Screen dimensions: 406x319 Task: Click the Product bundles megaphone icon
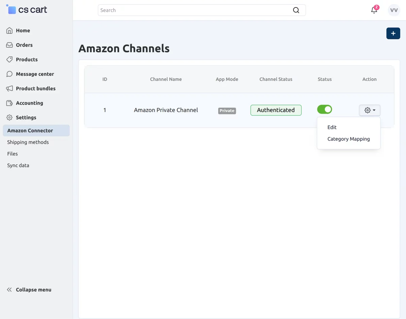pyautogui.click(x=9, y=89)
